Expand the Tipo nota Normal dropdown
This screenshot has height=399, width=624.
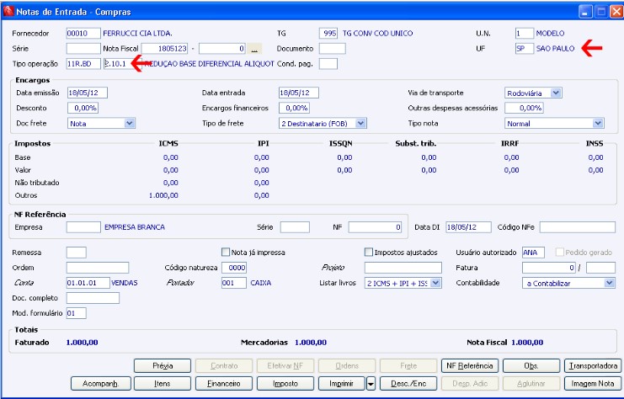click(598, 124)
